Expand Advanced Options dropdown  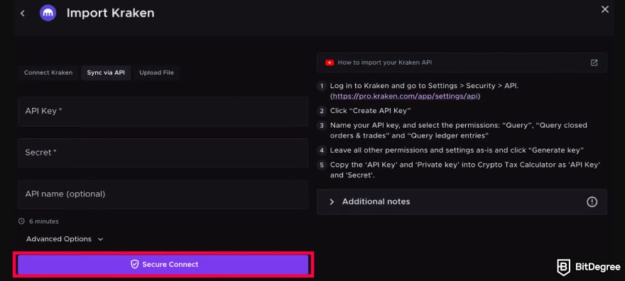tap(65, 239)
